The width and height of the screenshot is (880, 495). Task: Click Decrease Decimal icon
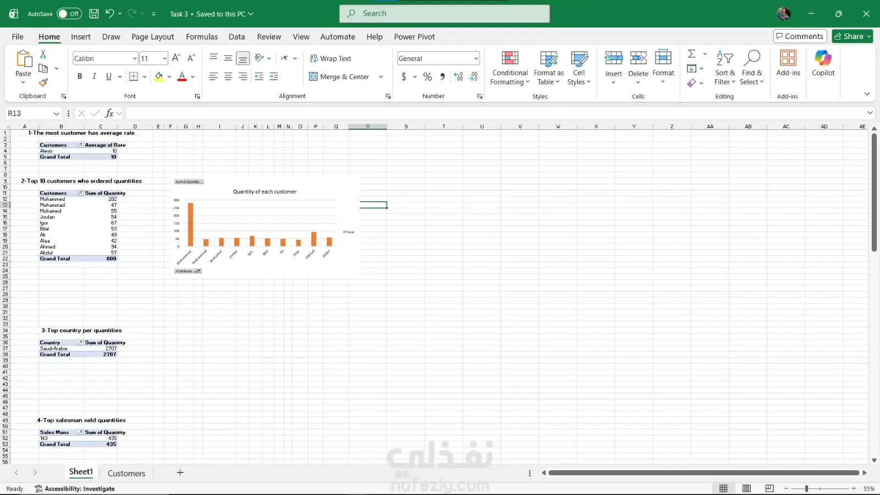473,76
